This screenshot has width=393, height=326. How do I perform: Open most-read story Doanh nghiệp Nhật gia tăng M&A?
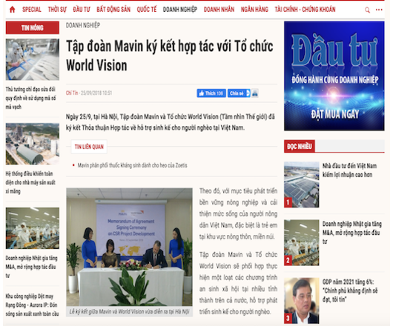(352, 233)
